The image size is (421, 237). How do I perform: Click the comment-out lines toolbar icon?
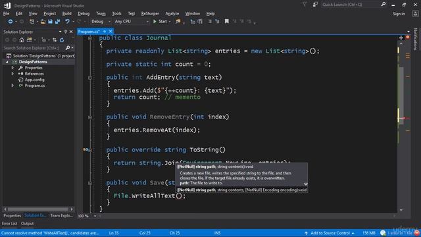point(210,22)
